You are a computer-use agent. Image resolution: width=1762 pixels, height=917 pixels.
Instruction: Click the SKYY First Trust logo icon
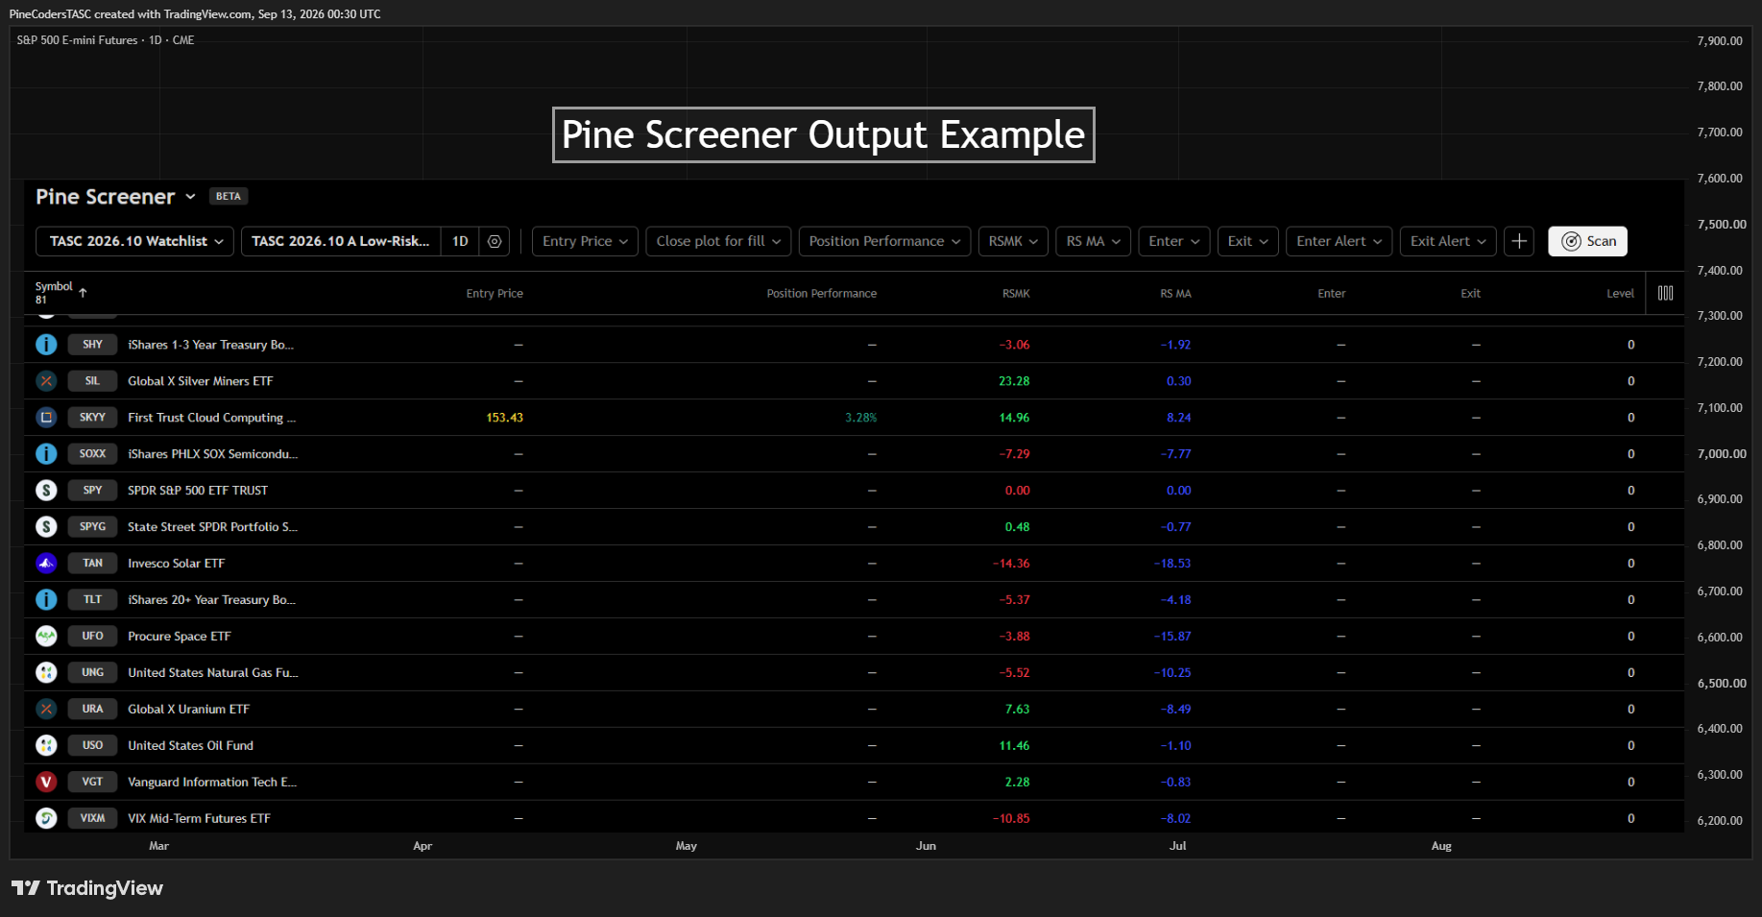tap(46, 418)
